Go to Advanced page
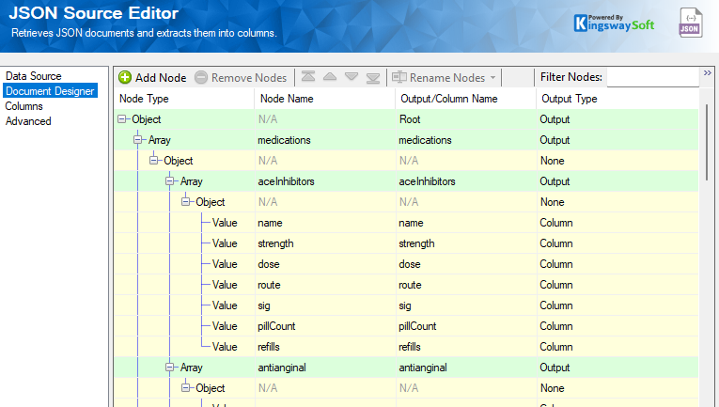 (x=28, y=121)
